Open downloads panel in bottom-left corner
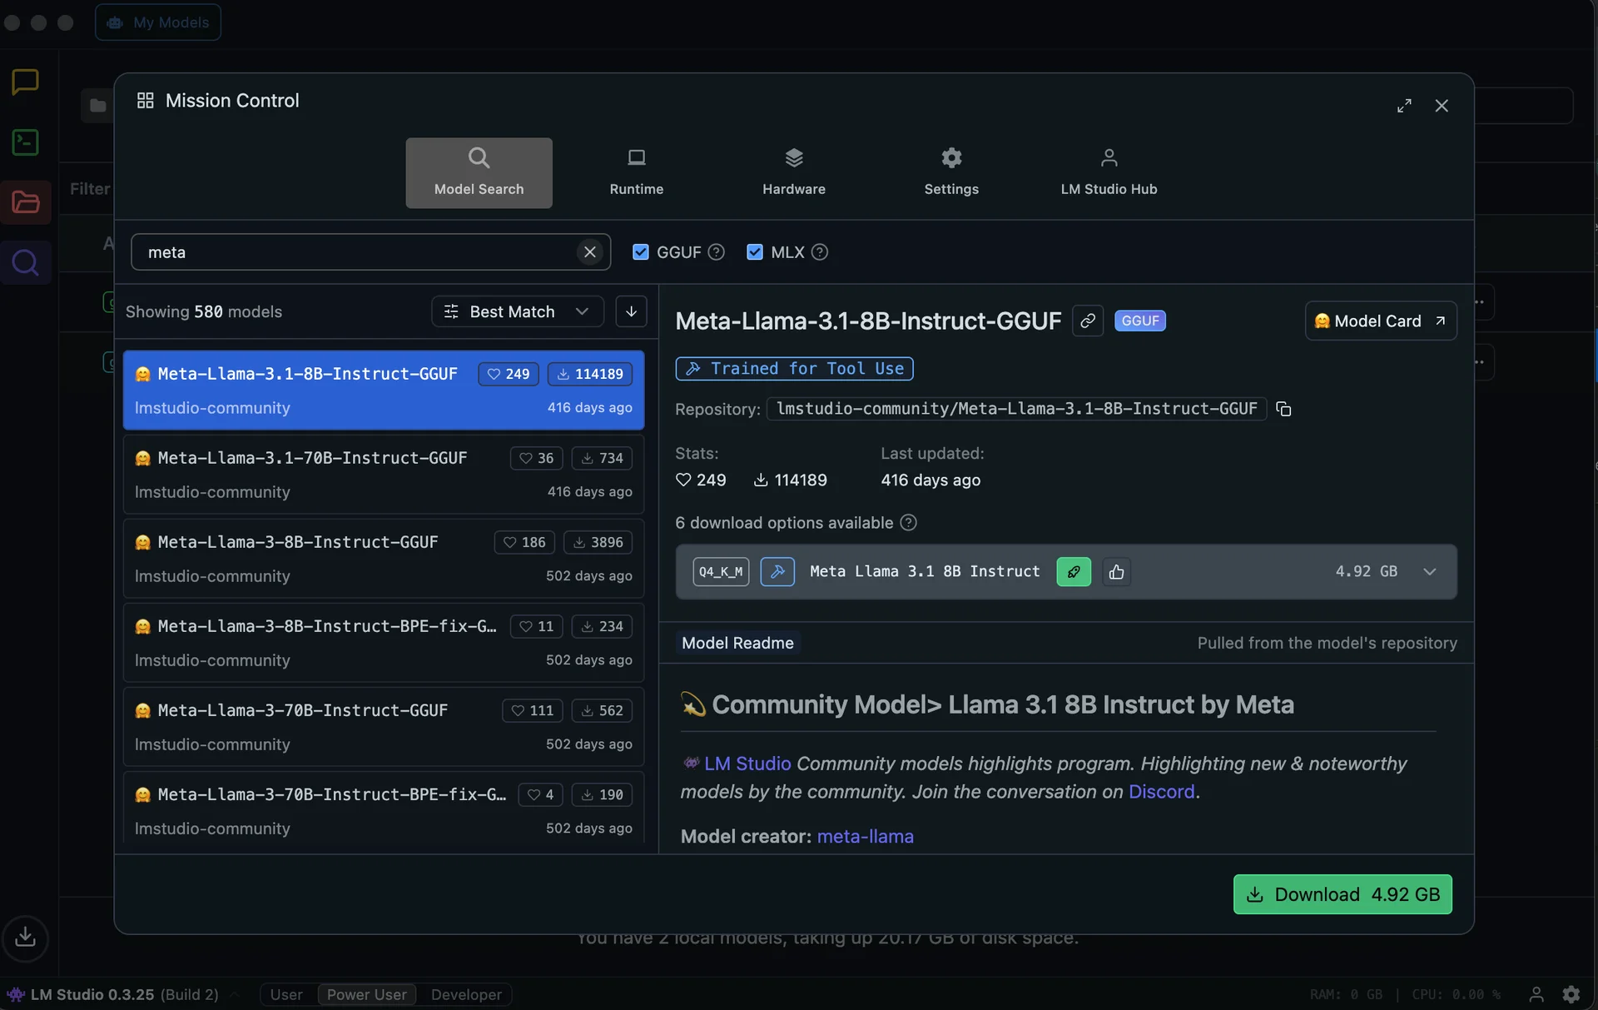1598x1010 pixels. pos(26,937)
